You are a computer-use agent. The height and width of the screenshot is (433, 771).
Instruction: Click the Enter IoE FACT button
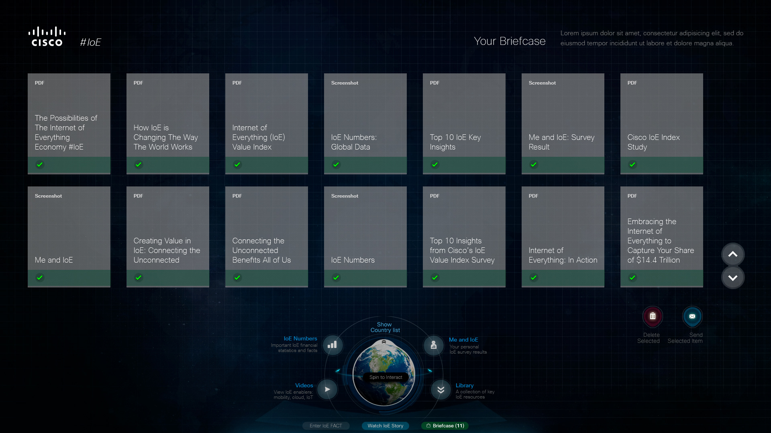(x=326, y=426)
